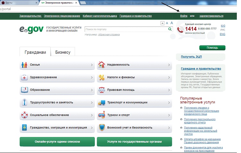Expand the Трудоустройство и занятость chevron
The height and width of the screenshot is (153, 241).
tap(92, 102)
